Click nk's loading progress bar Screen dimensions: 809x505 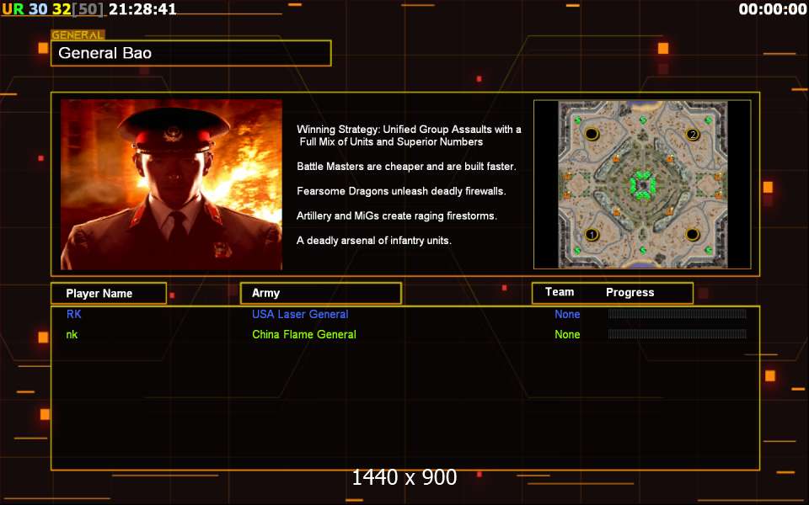pos(677,334)
